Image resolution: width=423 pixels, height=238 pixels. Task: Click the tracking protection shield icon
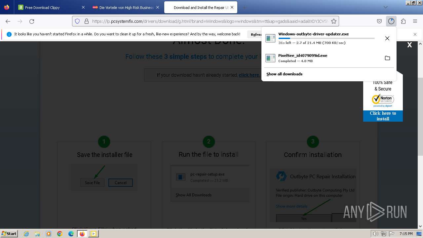[77, 21]
